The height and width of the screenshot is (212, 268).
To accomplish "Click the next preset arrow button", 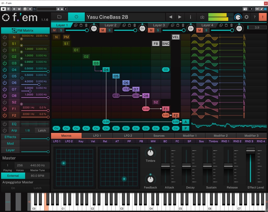I will [x=179, y=17].
